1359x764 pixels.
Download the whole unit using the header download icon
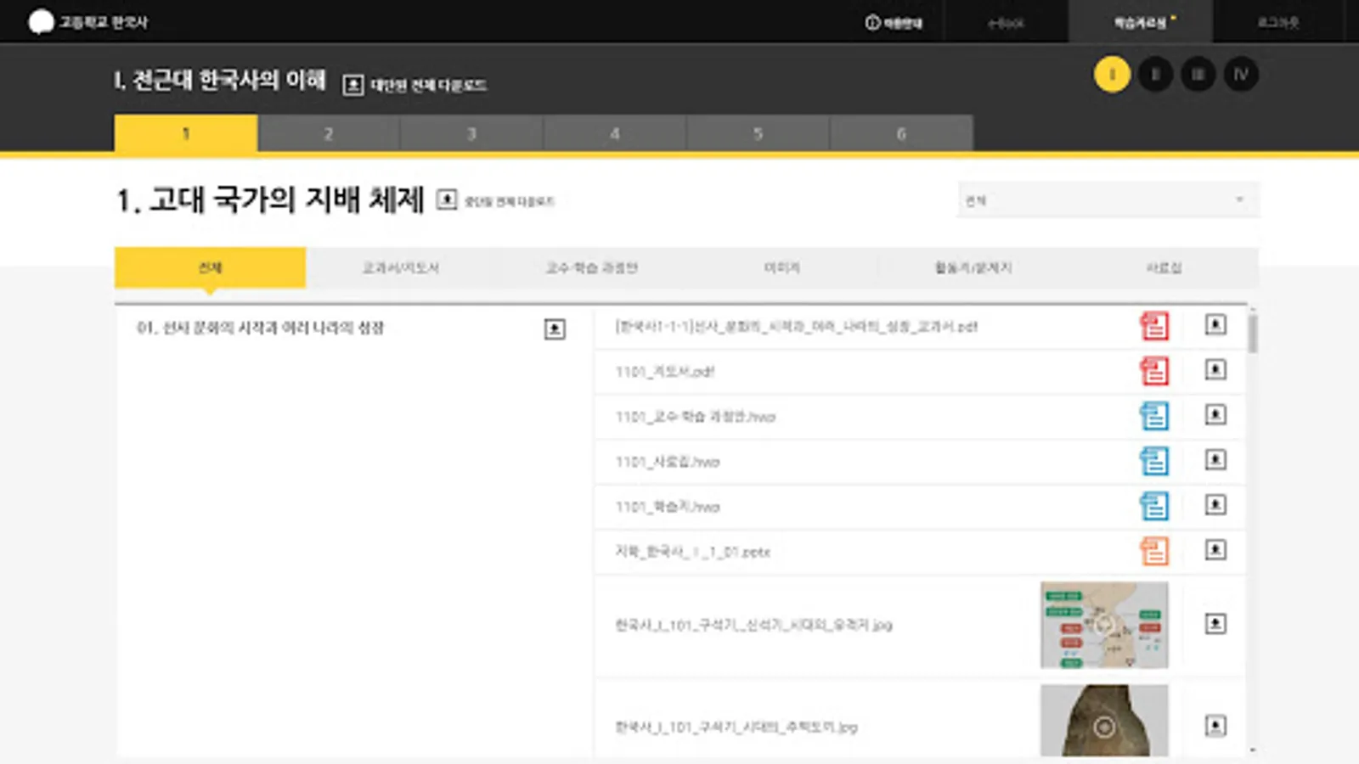pyautogui.click(x=353, y=85)
